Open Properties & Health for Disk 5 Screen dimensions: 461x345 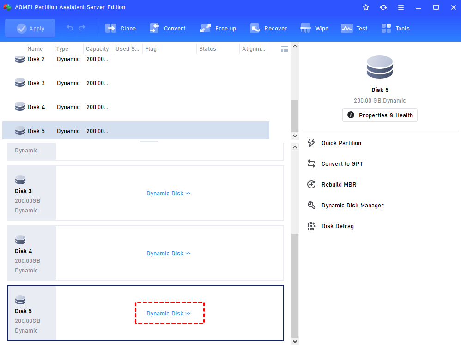(380, 115)
